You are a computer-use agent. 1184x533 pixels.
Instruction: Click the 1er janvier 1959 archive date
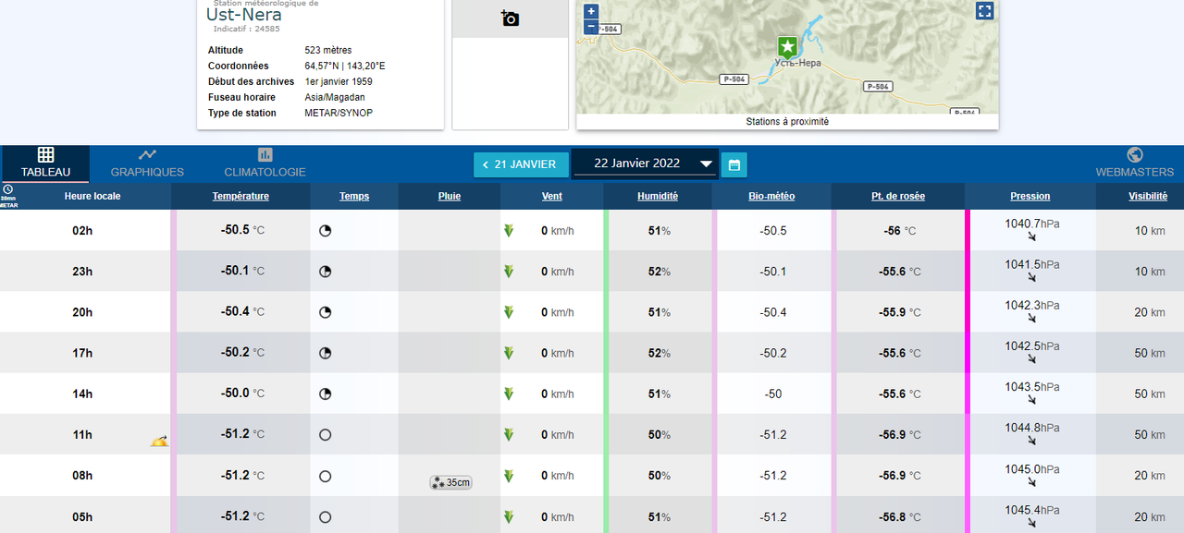tap(339, 81)
